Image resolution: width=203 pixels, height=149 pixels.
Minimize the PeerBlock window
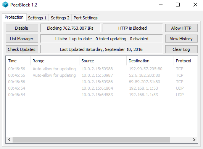(161, 5)
